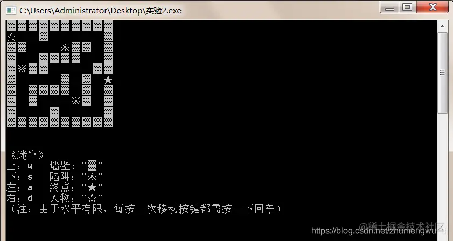Click the trap symbol next to the left wall

click(22, 69)
